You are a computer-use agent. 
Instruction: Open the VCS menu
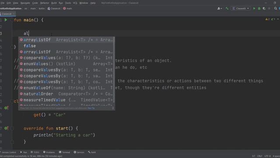75,3
